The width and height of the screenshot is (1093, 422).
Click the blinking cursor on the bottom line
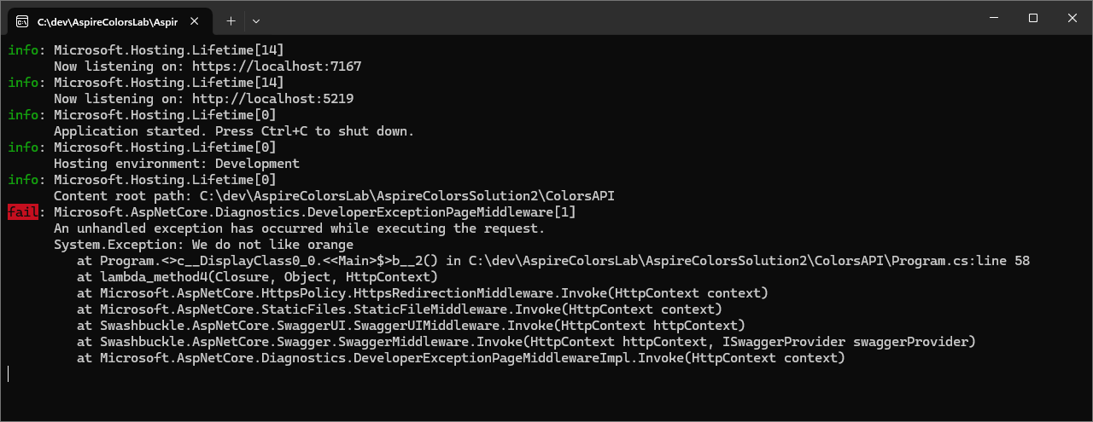(x=9, y=373)
